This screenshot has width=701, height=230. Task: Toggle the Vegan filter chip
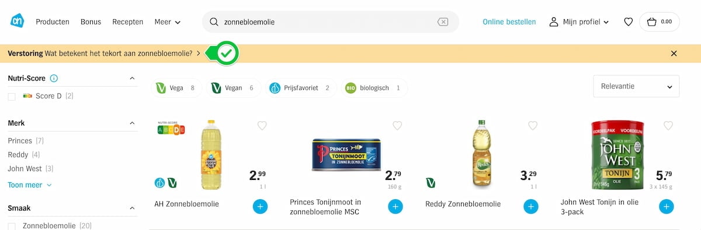point(232,88)
